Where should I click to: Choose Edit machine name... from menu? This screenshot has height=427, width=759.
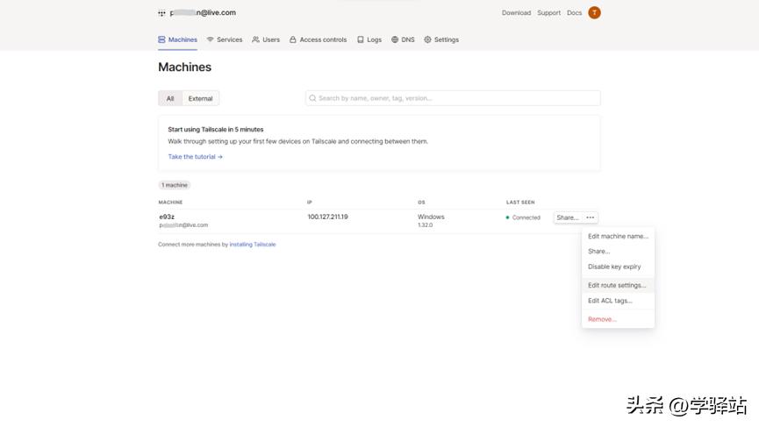(x=618, y=236)
